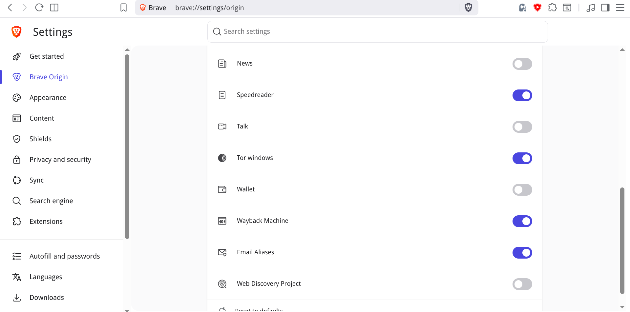Click the "Speedreader" row label
The width and height of the screenshot is (630, 312).
click(x=255, y=95)
